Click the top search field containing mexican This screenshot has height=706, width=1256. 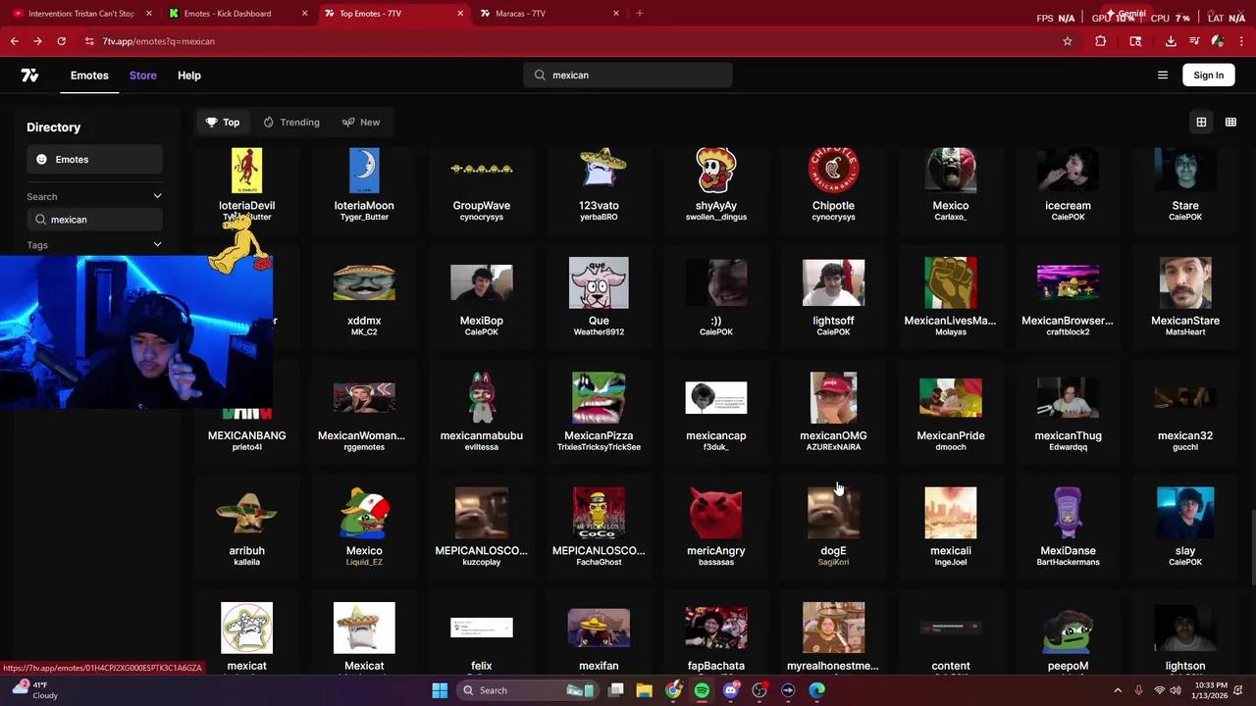click(x=628, y=76)
